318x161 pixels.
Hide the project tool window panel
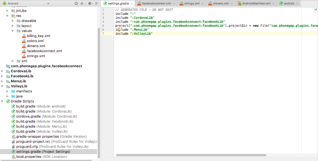point(97,3)
